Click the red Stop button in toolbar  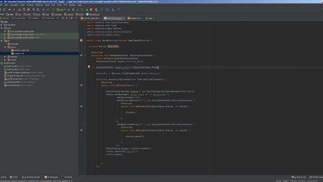point(91,10)
